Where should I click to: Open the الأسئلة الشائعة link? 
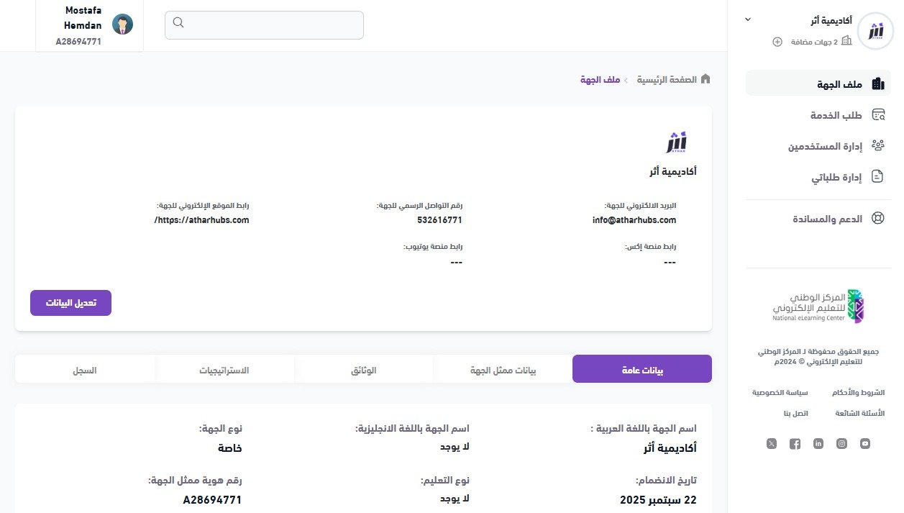coord(860,414)
